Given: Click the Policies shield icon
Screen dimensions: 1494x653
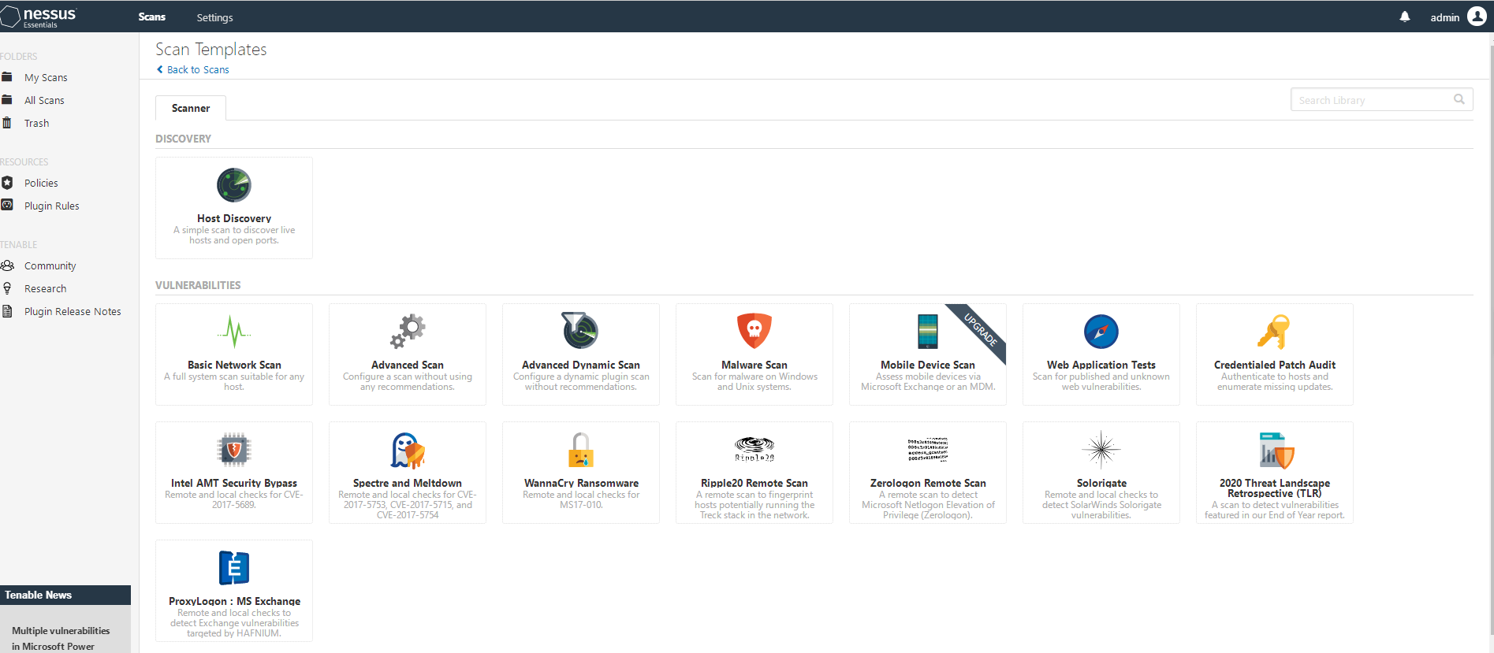Looking at the screenshot, I should (7, 183).
